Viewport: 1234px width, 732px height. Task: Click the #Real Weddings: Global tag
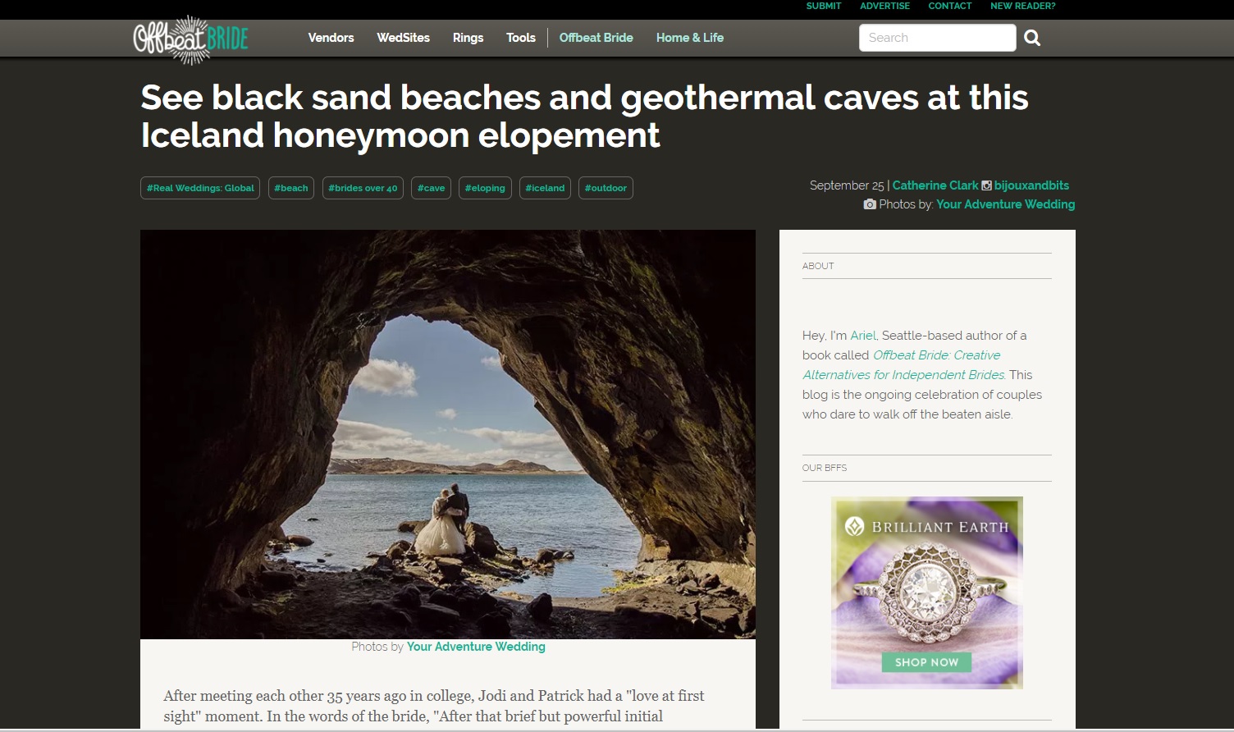(x=200, y=188)
